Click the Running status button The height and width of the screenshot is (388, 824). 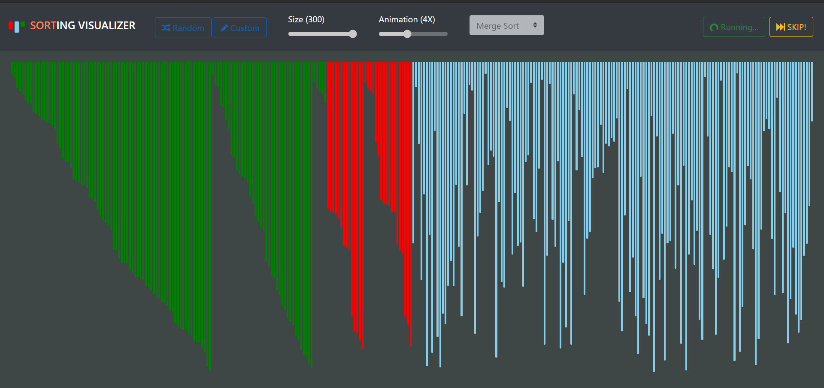pos(734,27)
